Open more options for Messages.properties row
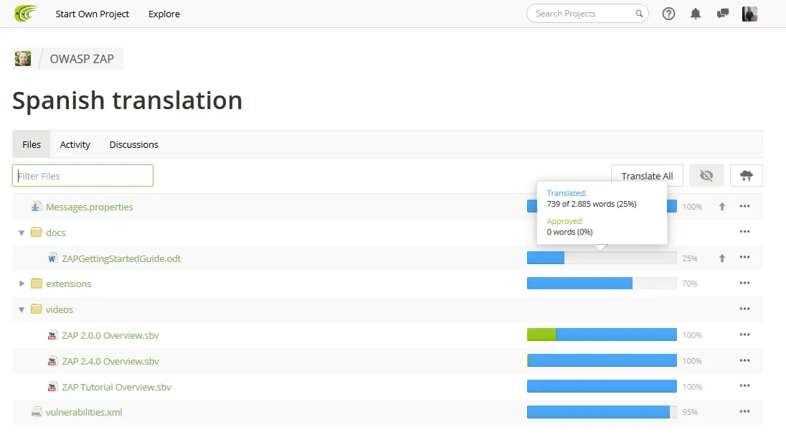This screenshot has height=440, width=786. tap(744, 206)
